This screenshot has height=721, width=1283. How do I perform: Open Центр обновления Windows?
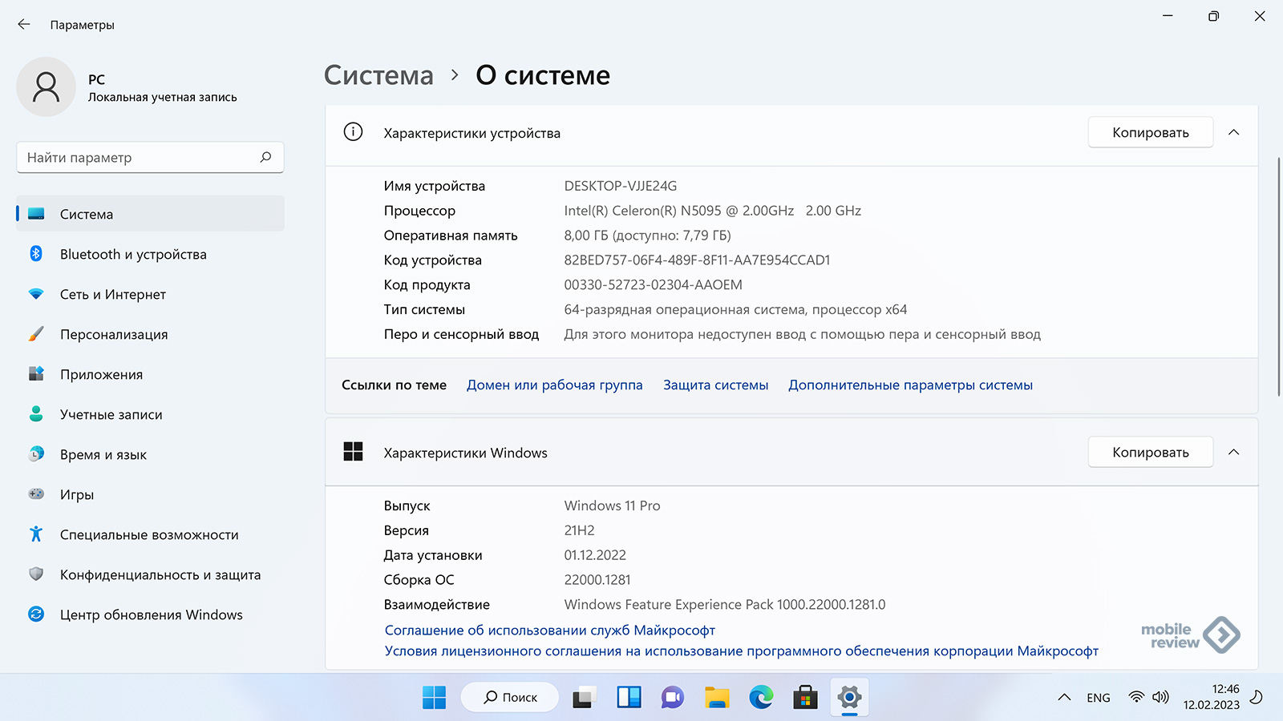pos(151,614)
